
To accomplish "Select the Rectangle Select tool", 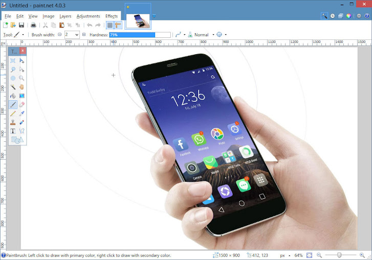I will (13, 61).
